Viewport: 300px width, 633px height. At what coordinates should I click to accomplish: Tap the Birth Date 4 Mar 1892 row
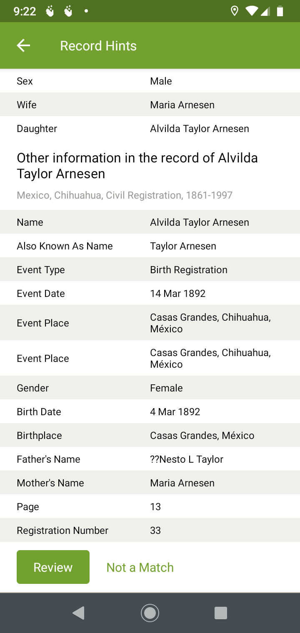click(x=150, y=411)
